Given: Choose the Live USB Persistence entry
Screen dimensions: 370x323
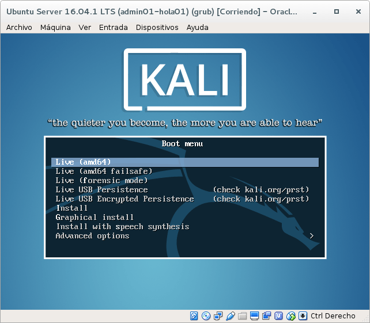Looking at the screenshot, I should [185, 190].
